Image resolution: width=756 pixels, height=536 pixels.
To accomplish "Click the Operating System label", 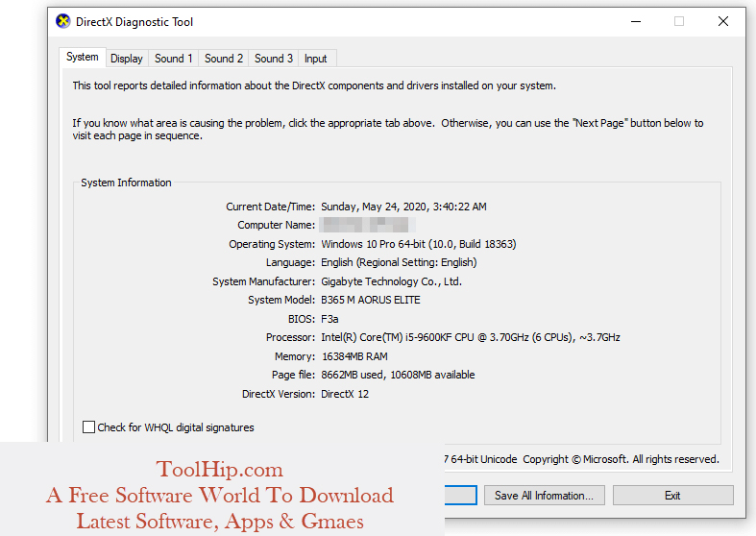I will [x=272, y=244].
